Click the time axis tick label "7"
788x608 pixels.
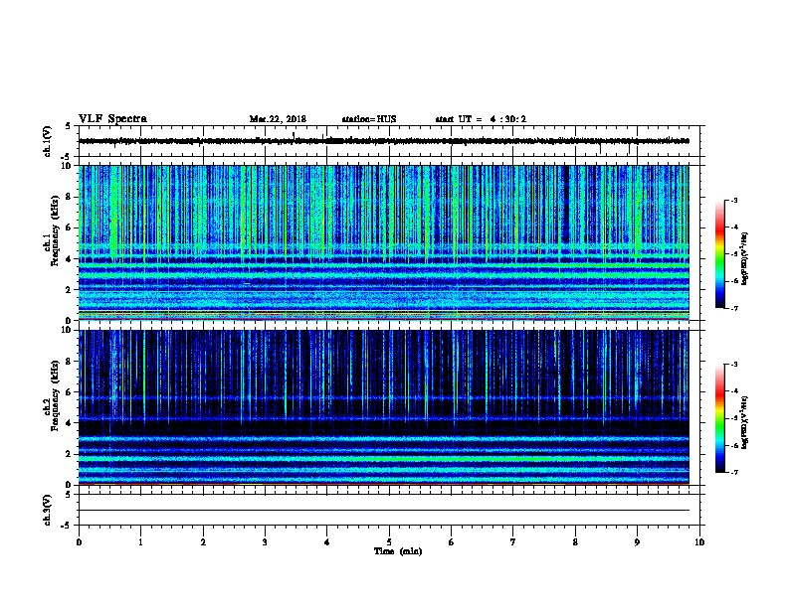tap(513, 542)
